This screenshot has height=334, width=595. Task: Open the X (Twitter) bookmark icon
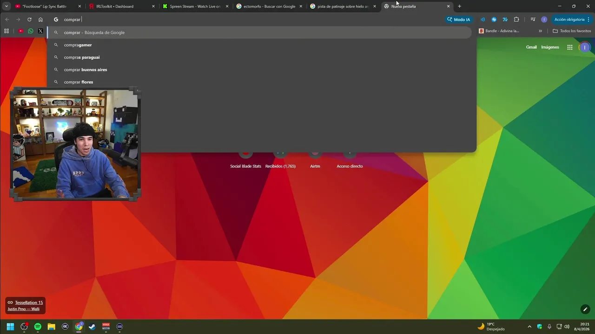[40, 31]
